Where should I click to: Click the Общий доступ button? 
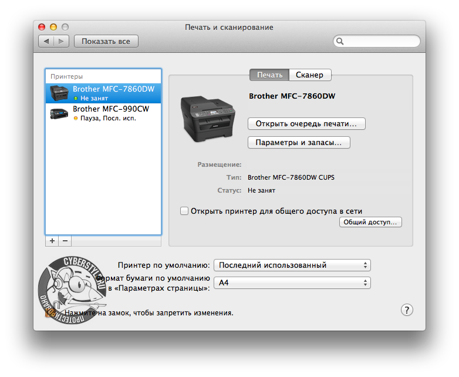point(370,222)
